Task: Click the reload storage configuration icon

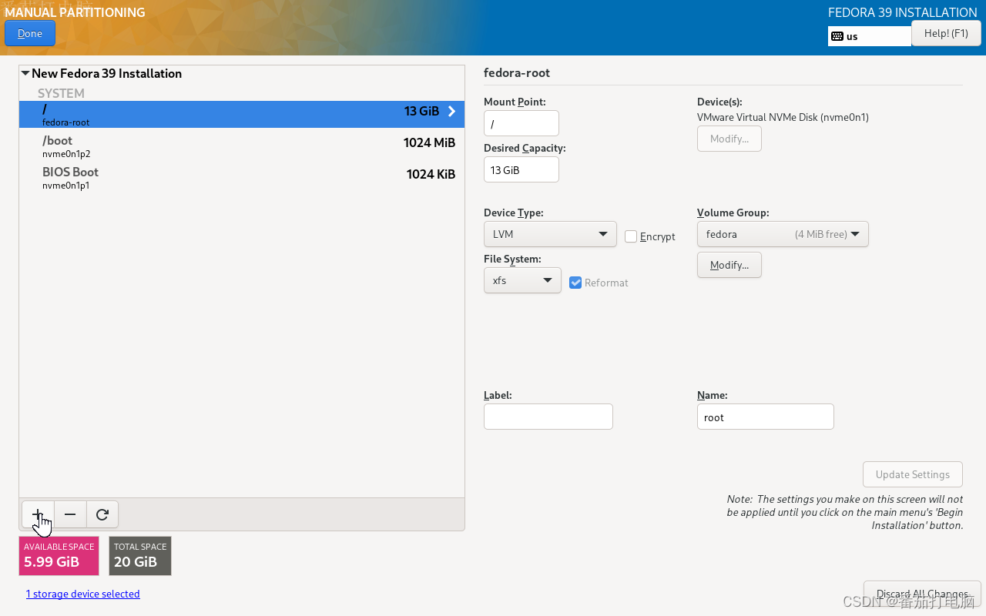Action: tap(102, 514)
